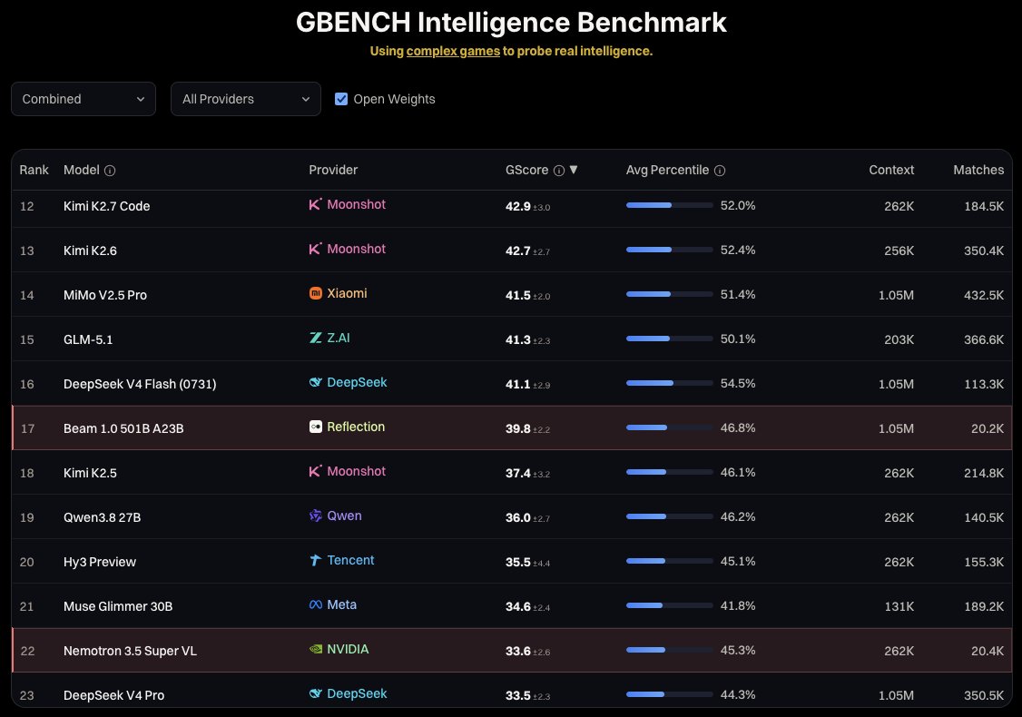
Task: Sort by the Matches column header
Action: point(978,170)
